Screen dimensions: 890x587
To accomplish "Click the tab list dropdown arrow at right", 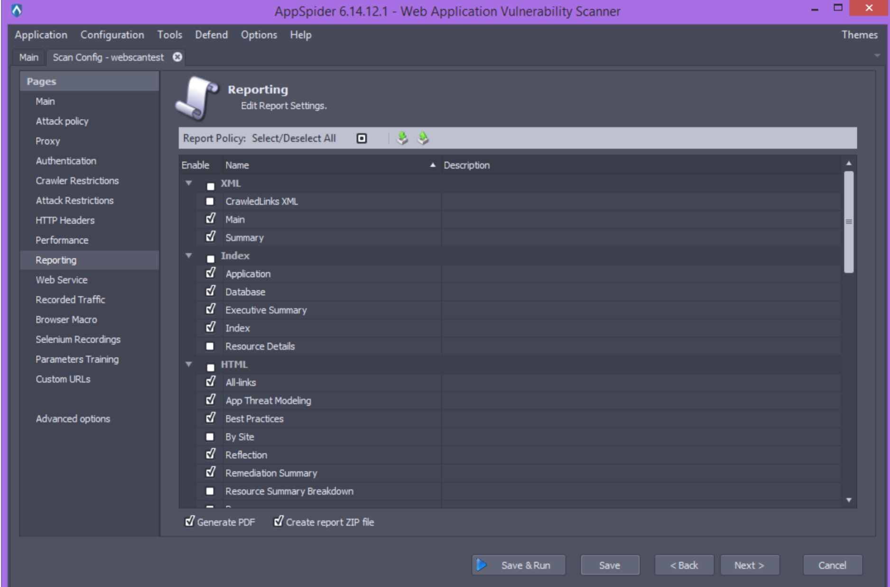I will (x=877, y=56).
